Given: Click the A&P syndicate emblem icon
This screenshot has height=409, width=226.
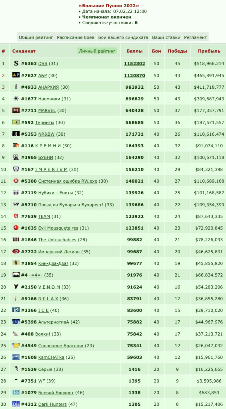Looking at the screenshot, I should [16, 75].
